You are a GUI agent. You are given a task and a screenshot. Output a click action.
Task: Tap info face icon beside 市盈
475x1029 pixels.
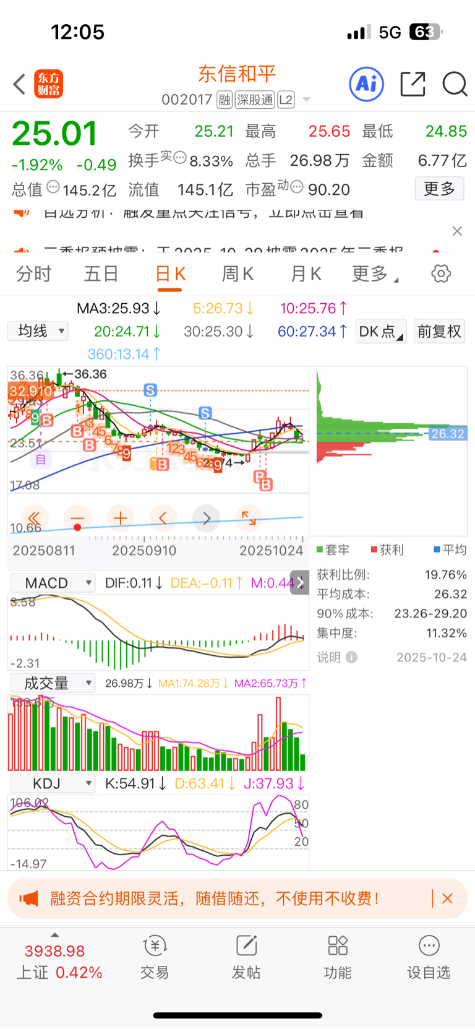click(297, 186)
